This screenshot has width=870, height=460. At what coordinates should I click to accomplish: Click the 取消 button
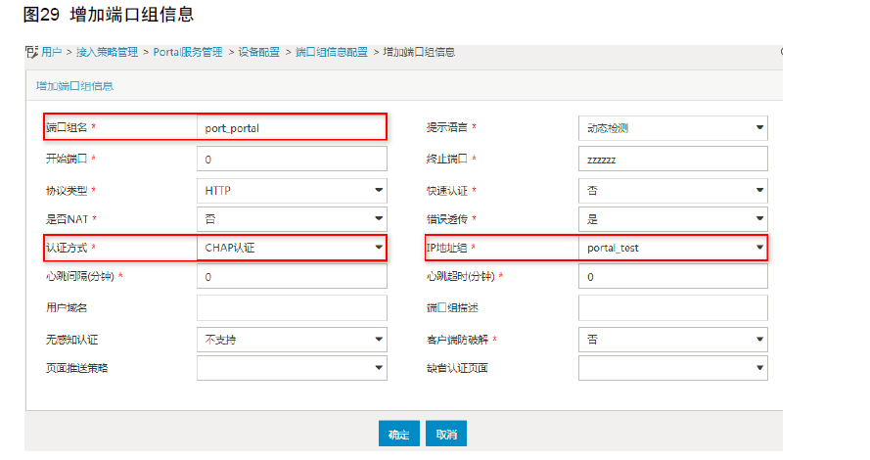click(446, 434)
